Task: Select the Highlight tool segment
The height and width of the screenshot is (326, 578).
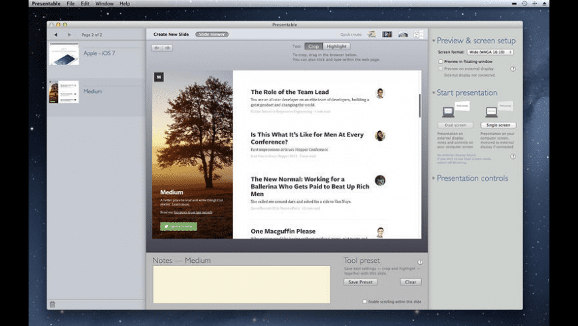Action: 337,47
